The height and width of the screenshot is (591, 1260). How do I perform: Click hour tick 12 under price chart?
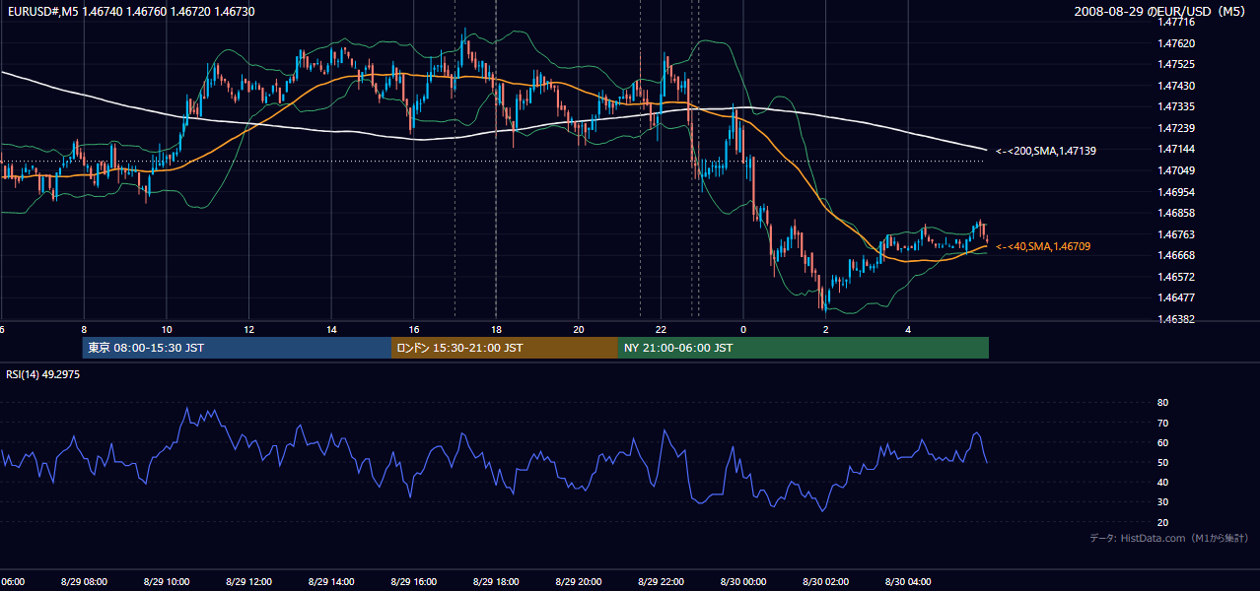248,329
